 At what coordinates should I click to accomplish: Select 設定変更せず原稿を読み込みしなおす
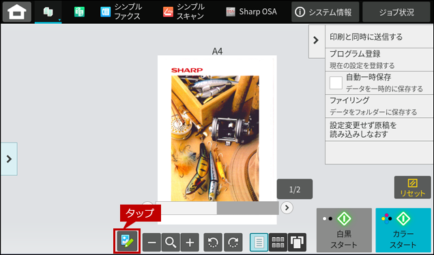(379, 130)
